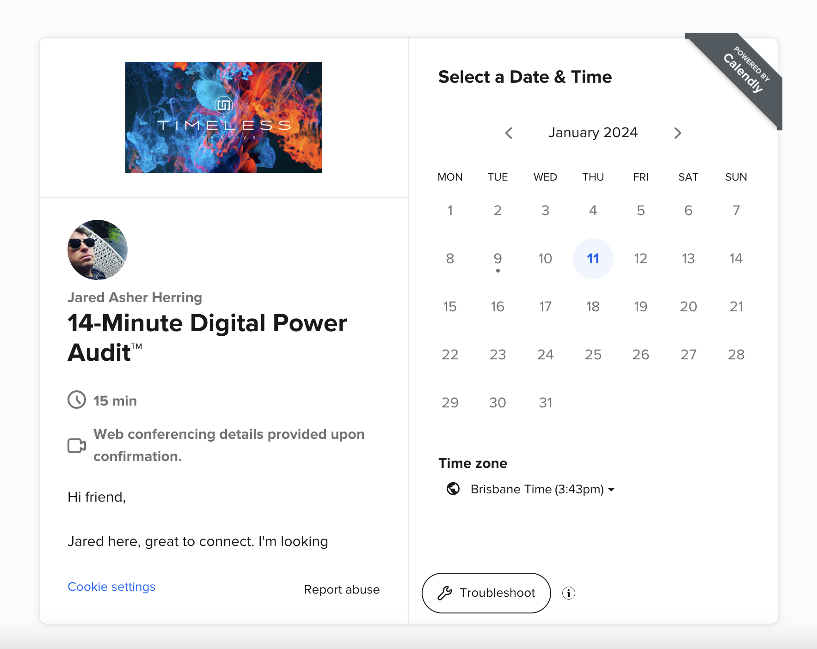Select January 9 on the calendar
817x649 pixels.
click(498, 259)
